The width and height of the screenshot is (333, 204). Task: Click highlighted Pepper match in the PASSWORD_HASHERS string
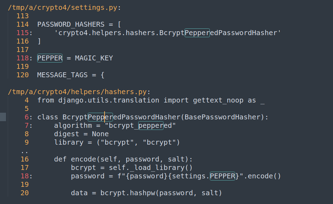click(x=197, y=33)
